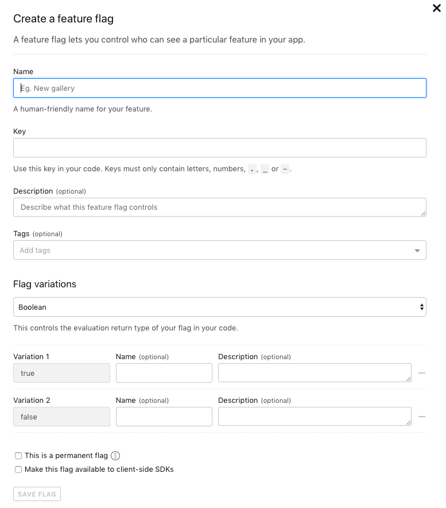Close the dialog using the X icon
446x508 pixels.
tap(437, 8)
